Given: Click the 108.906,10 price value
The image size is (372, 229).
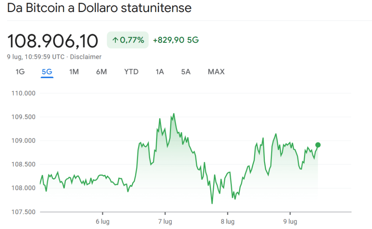Looking at the screenshot, I should tap(53, 41).
